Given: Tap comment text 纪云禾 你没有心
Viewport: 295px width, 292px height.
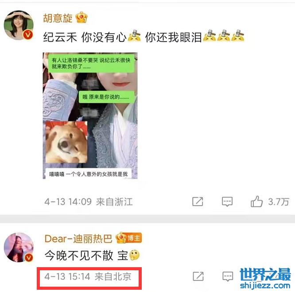Looking at the screenshot, I should point(85,37).
